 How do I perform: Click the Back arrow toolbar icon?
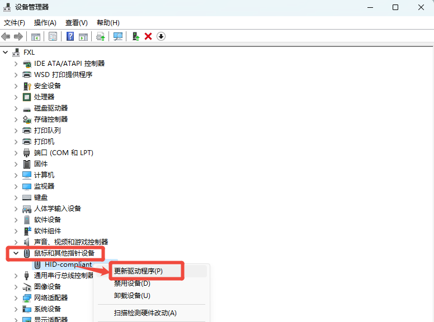(x=6, y=36)
